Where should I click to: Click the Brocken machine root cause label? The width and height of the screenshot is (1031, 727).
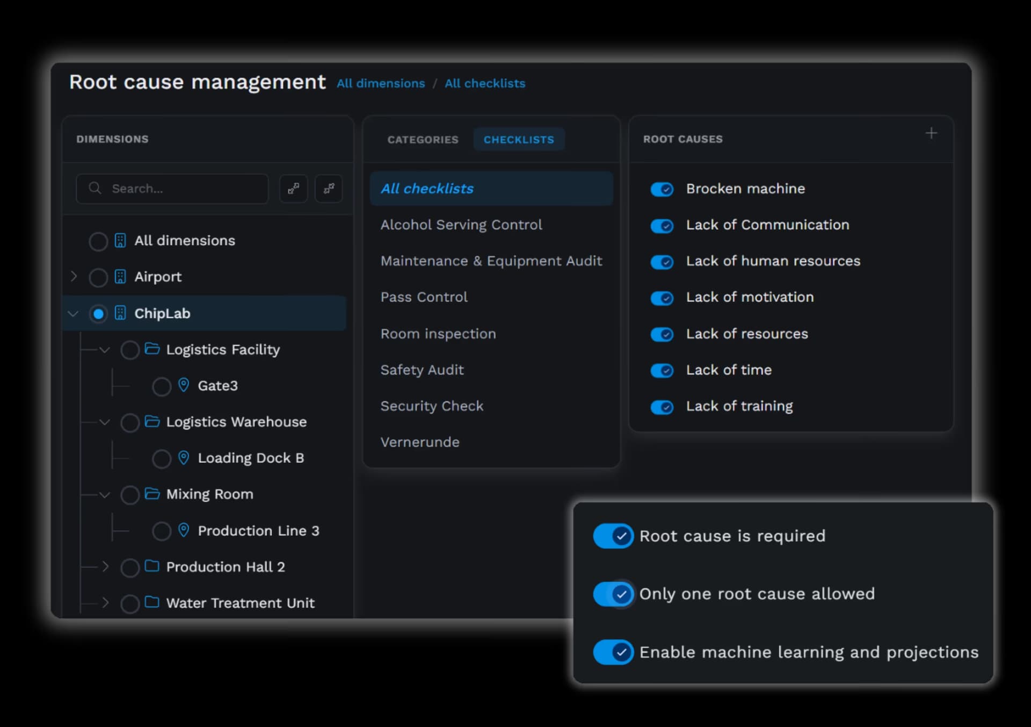745,189
